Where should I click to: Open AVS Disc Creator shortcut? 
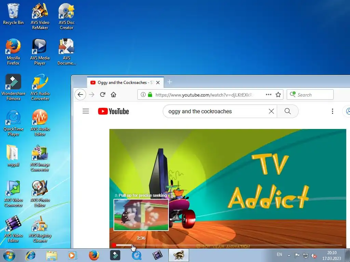click(x=67, y=16)
